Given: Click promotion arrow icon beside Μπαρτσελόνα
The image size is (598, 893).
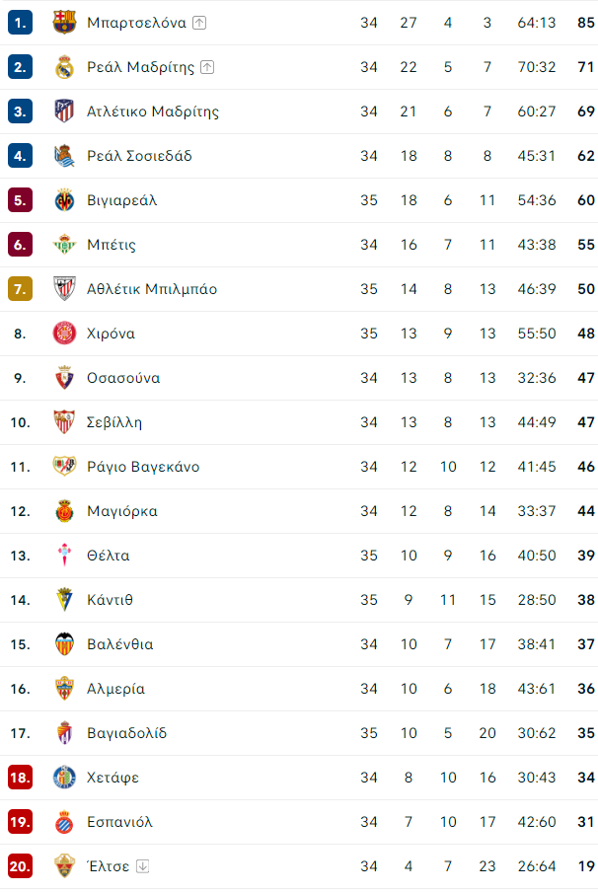Looking at the screenshot, I should tap(199, 23).
